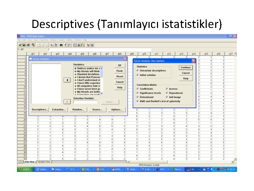Click Continue in the Descriptives dialog
The width and height of the screenshot is (254, 191).
click(186, 68)
